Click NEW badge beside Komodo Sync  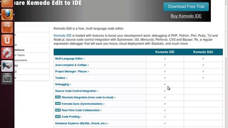(x=58, y=103)
